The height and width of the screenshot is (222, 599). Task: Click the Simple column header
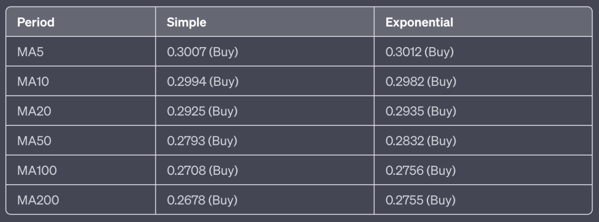186,22
